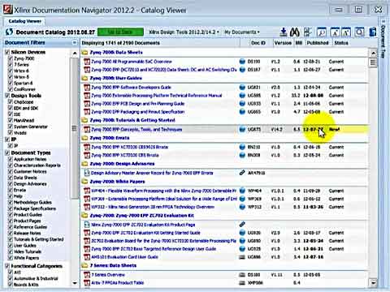The image size is (390, 292).
Task: Click the magnifier zoom icon in toolbar
Action: (x=359, y=32)
